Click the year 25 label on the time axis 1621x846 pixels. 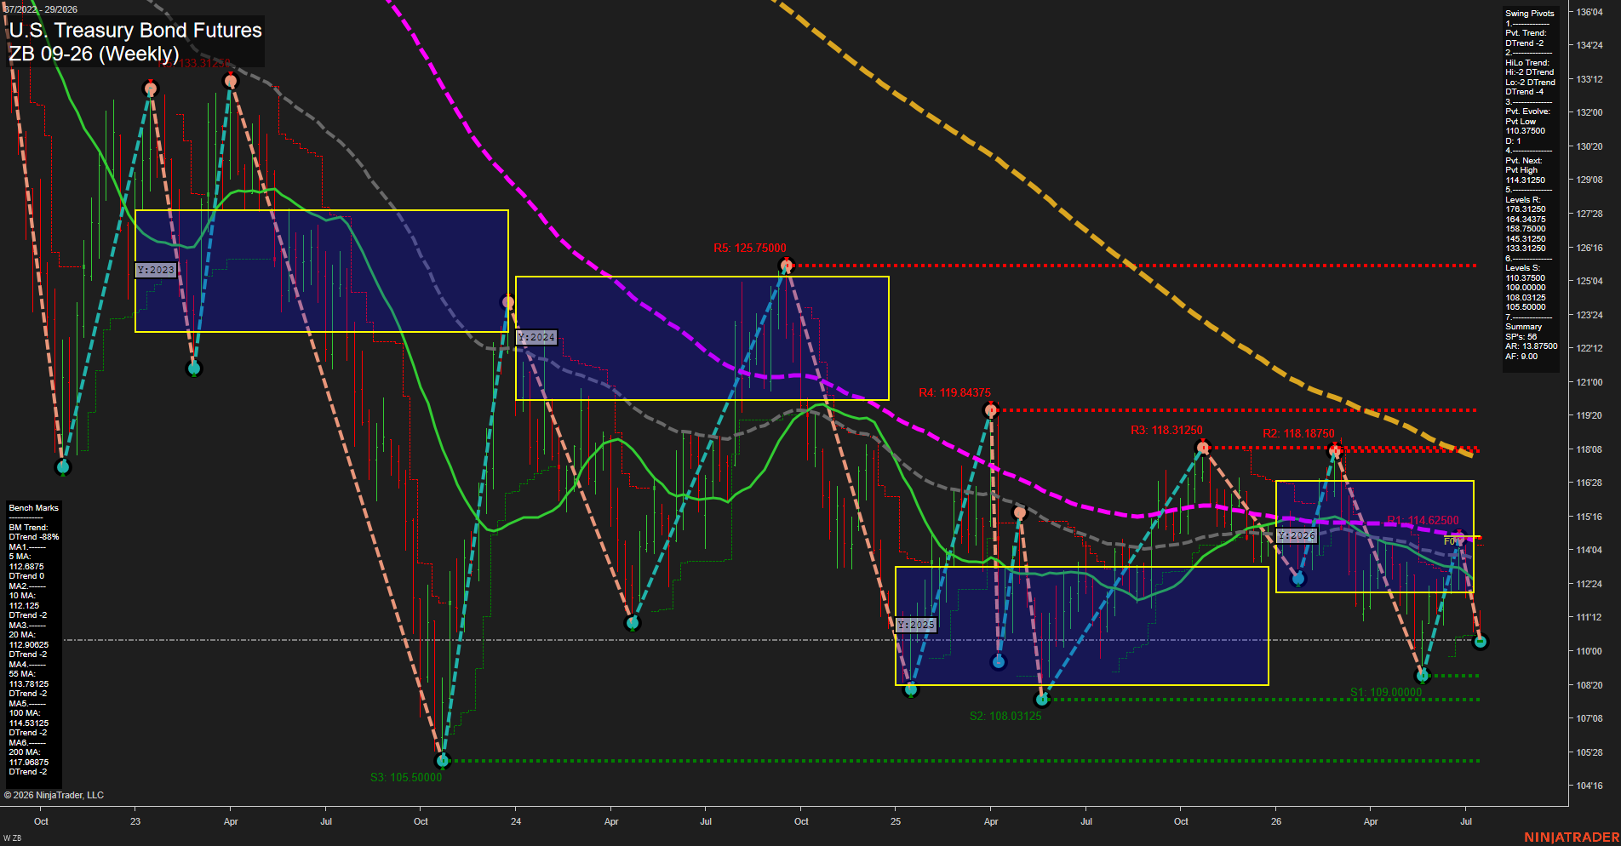[x=896, y=821]
